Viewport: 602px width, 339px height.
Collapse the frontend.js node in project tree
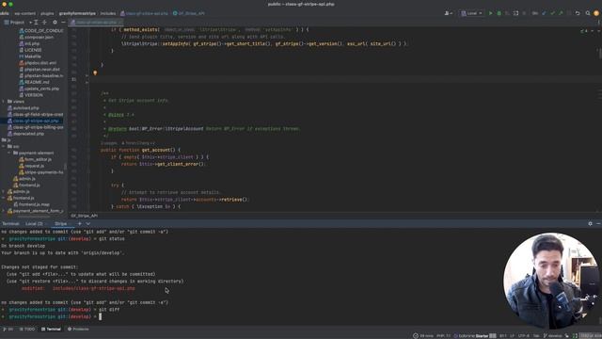tap(4, 198)
